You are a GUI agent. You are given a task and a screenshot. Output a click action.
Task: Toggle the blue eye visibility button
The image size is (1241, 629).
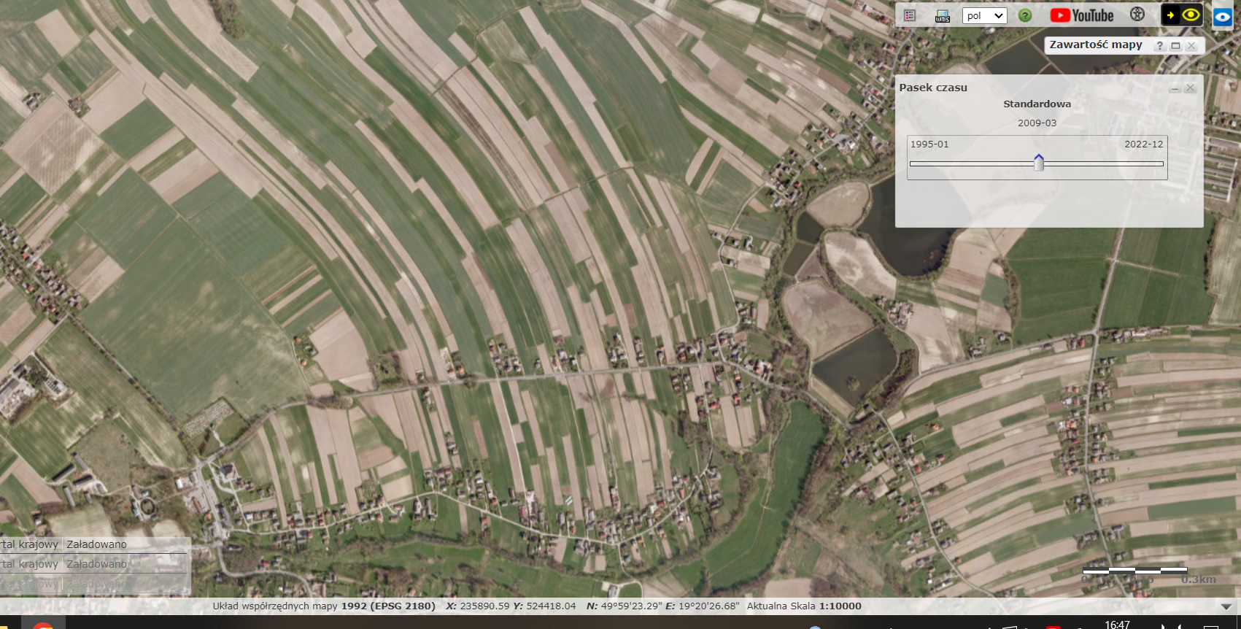[1222, 17]
